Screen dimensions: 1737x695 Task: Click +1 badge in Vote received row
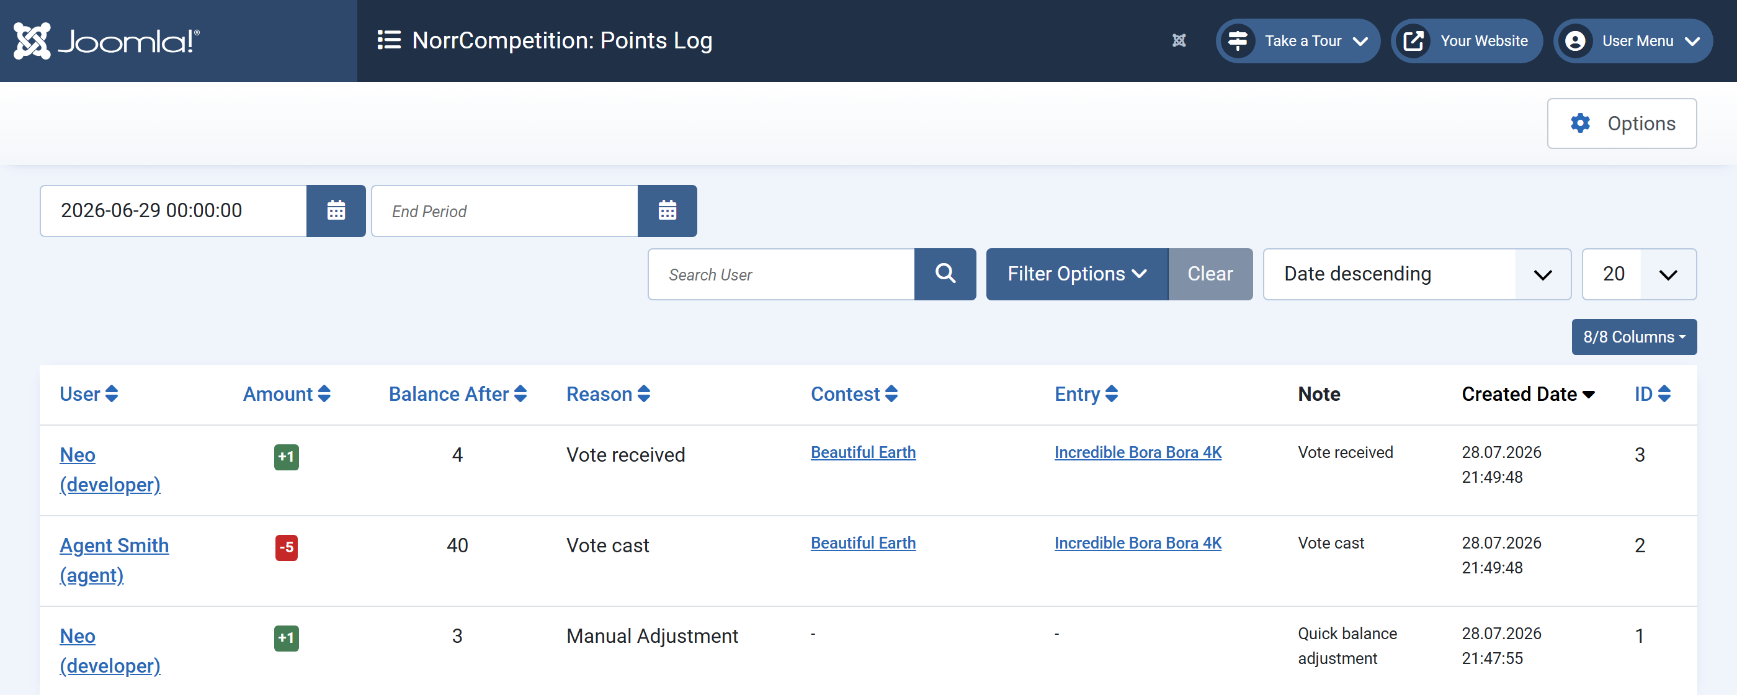[287, 457]
